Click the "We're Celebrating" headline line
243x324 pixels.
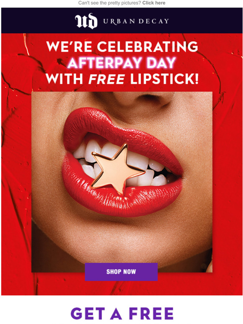coord(122,46)
